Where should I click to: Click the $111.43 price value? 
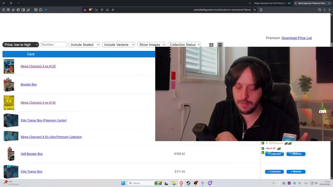click(x=180, y=171)
